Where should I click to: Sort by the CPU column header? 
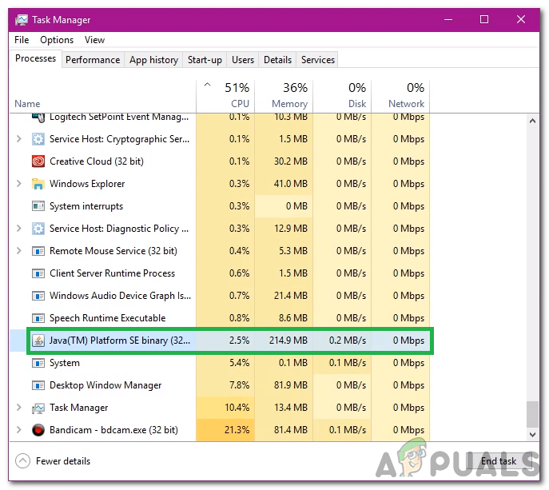[x=225, y=96]
